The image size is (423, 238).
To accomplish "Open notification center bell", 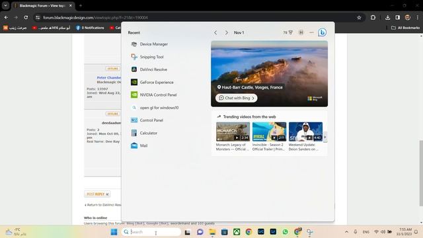I will tap(416, 232).
